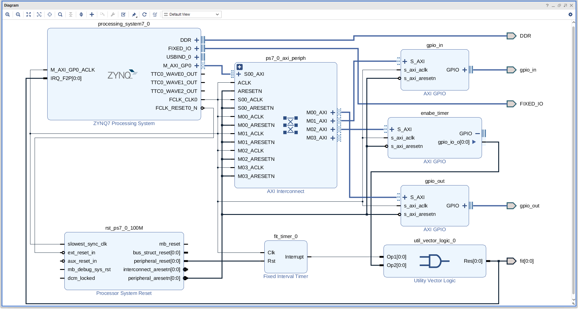
Task: Click the auto-fit selection crosshair icon
Action: pos(50,14)
